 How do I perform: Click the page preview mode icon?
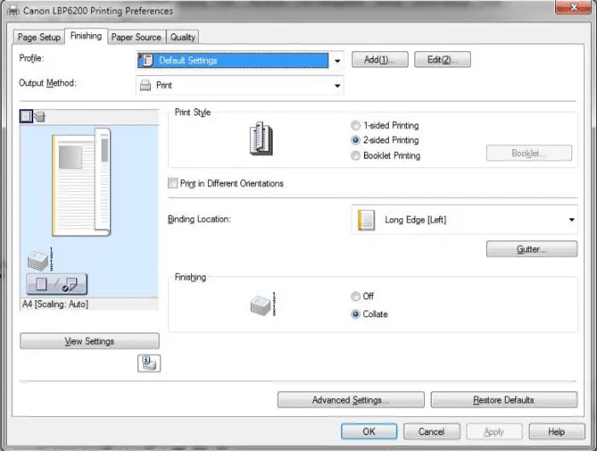click(x=26, y=117)
